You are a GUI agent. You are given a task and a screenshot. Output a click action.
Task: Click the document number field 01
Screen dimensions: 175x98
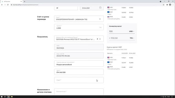66,8
